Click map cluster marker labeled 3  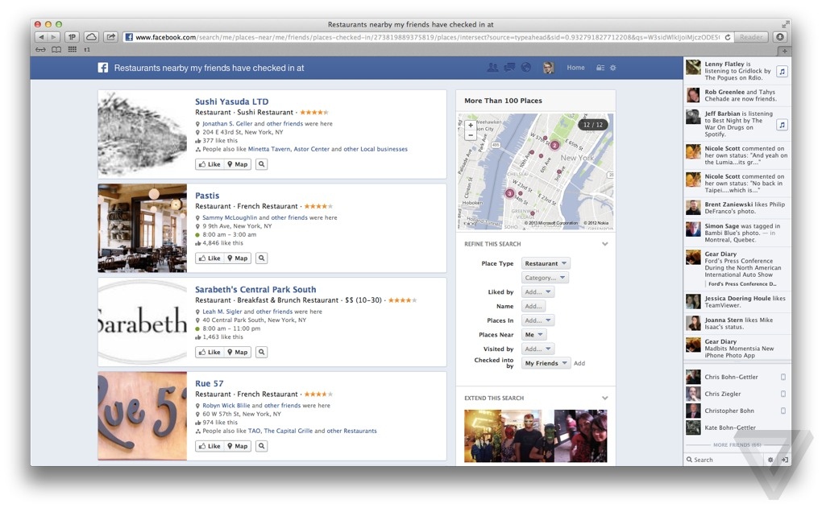coord(509,193)
